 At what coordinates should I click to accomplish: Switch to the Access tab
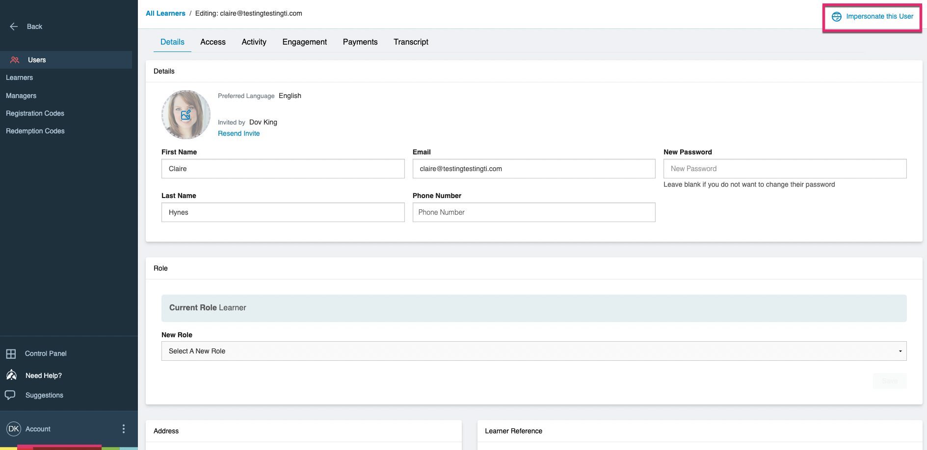click(212, 42)
